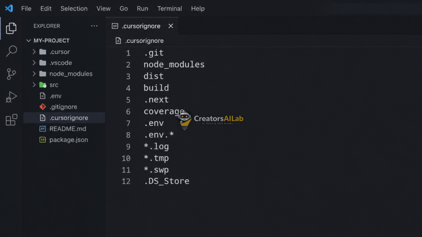Expand the .vscode folder chevron
Screen dimensions: 422x237
(34, 63)
